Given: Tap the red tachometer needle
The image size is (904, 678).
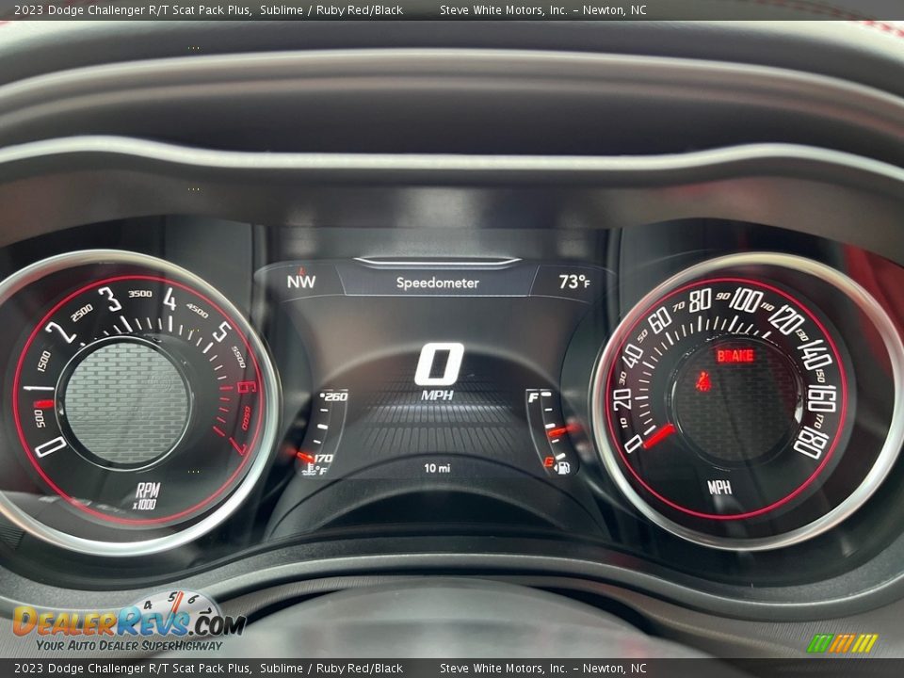Looking at the screenshot, I should click(45, 404).
